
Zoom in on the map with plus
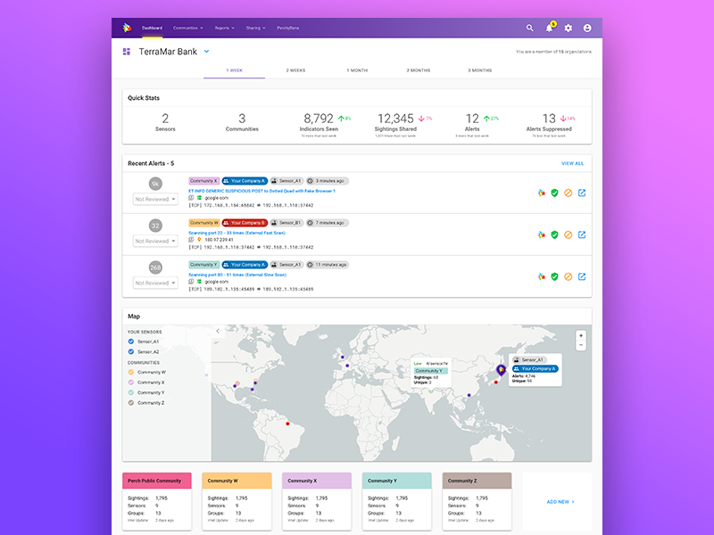pos(581,336)
